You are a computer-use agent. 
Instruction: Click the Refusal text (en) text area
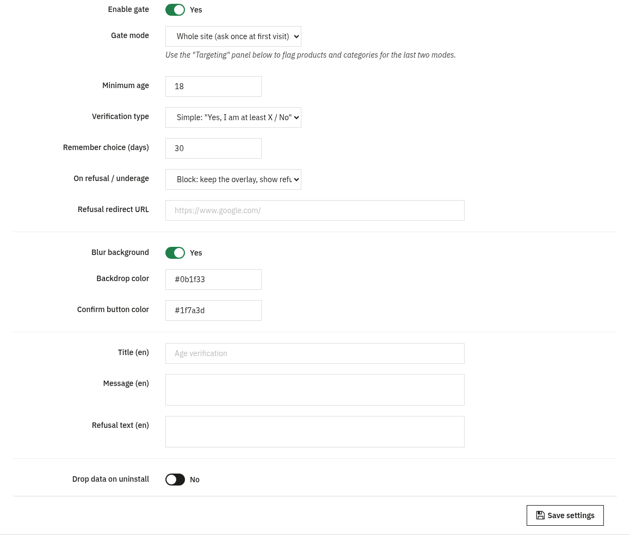314,432
